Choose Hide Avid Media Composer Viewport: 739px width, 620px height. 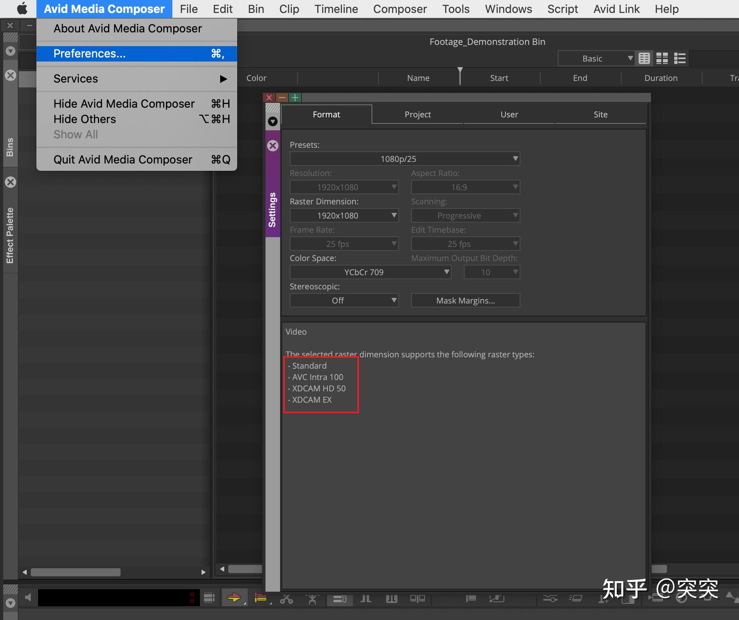click(x=137, y=104)
